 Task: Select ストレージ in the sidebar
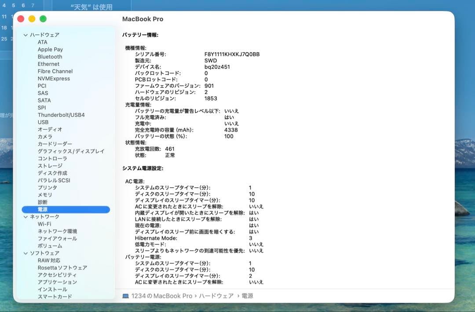click(50, 166)
